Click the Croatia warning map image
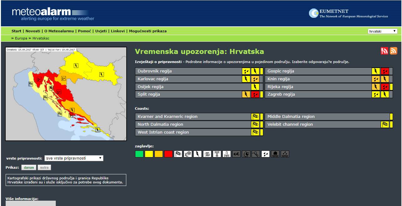This screenshot has height=206, width=402. (66, 94)
